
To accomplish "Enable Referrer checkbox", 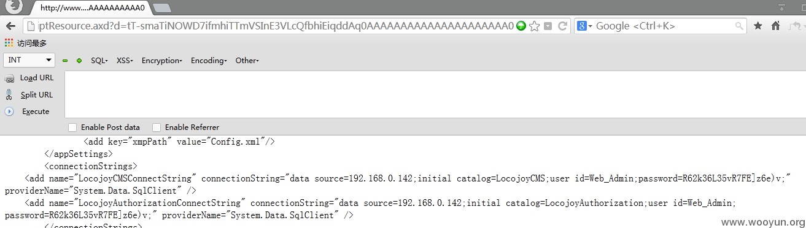I will [157, 127].
